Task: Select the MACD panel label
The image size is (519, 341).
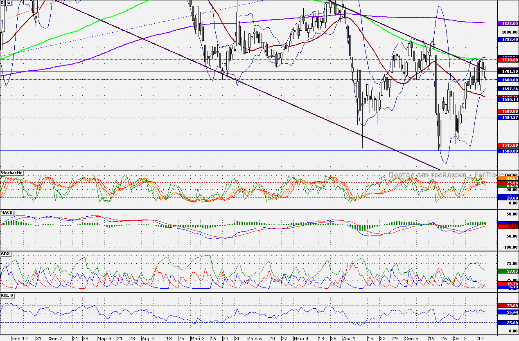Action: coord(7,213)
